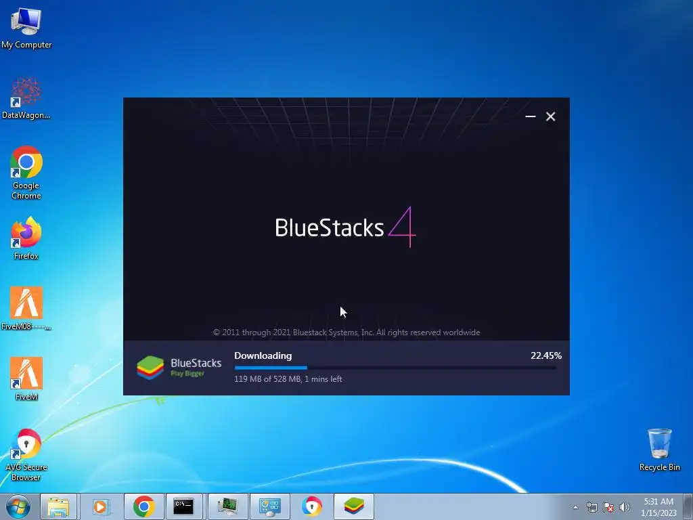
Task: Open the Resource Monitor taskbar item
Action: click(x=227, y=506)
